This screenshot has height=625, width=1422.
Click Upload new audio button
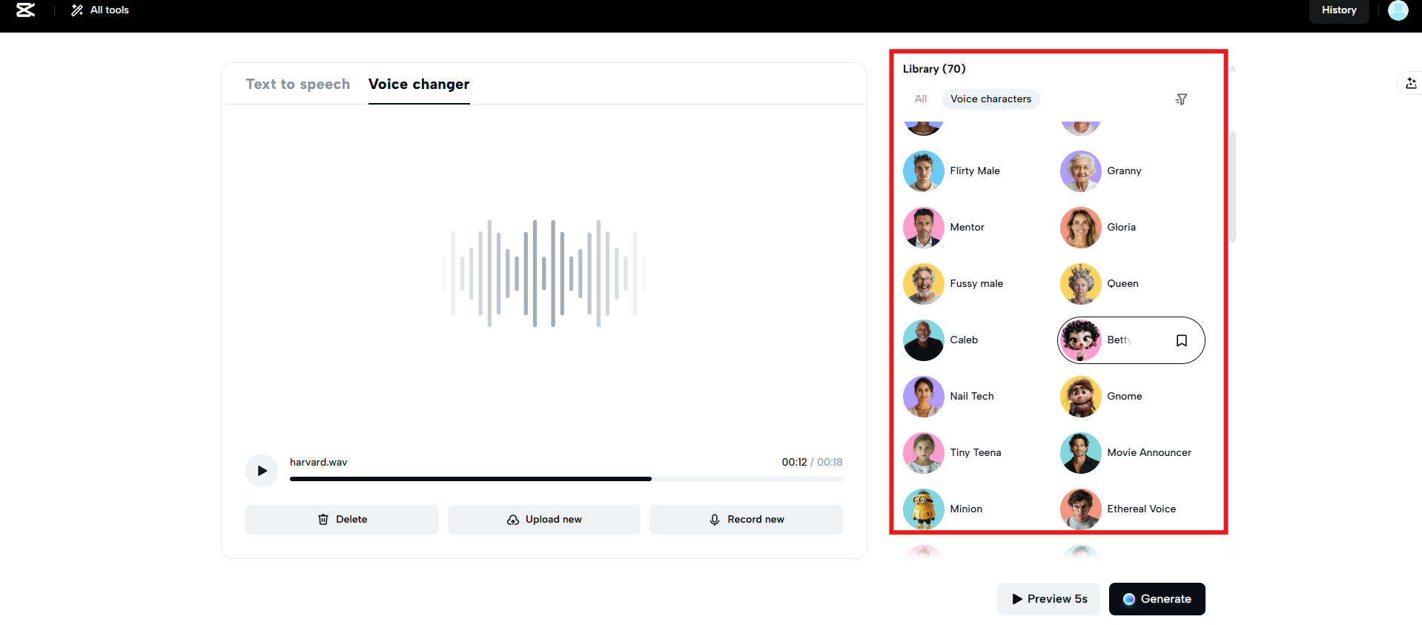click(544, 520)
